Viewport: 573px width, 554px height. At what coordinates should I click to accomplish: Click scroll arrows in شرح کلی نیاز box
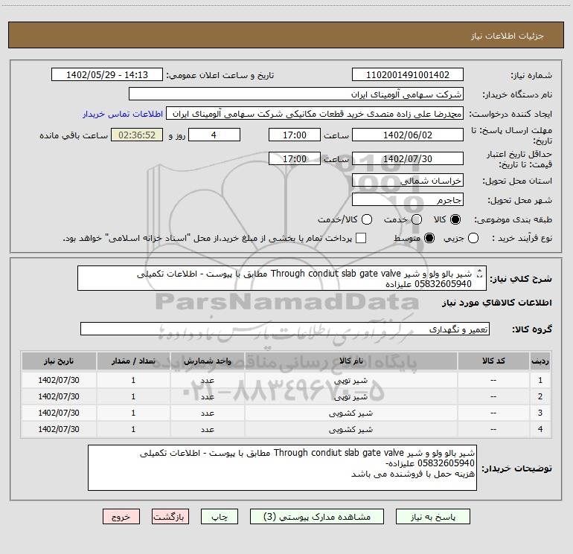pos(479,277)
